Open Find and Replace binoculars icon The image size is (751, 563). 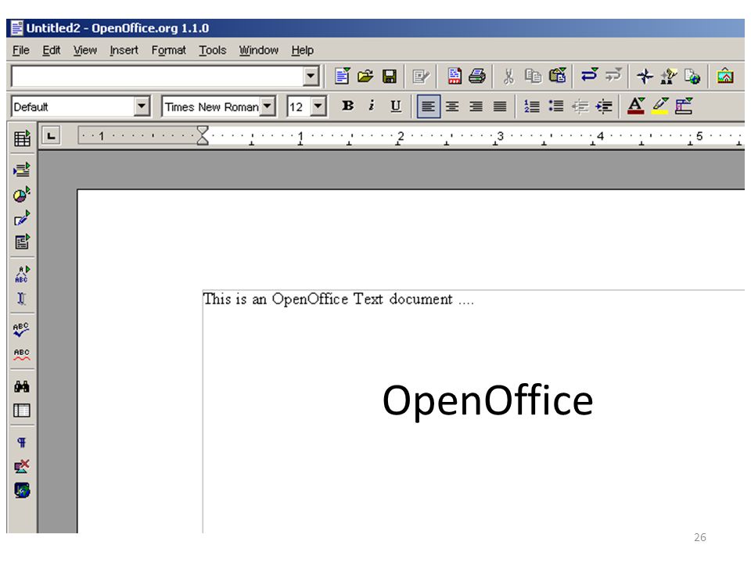(22, 385)
